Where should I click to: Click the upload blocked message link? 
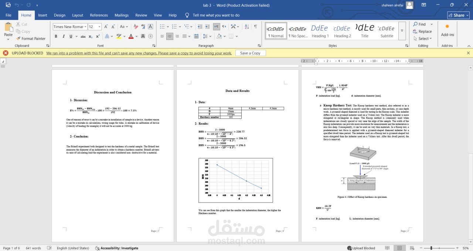(139, 53)
